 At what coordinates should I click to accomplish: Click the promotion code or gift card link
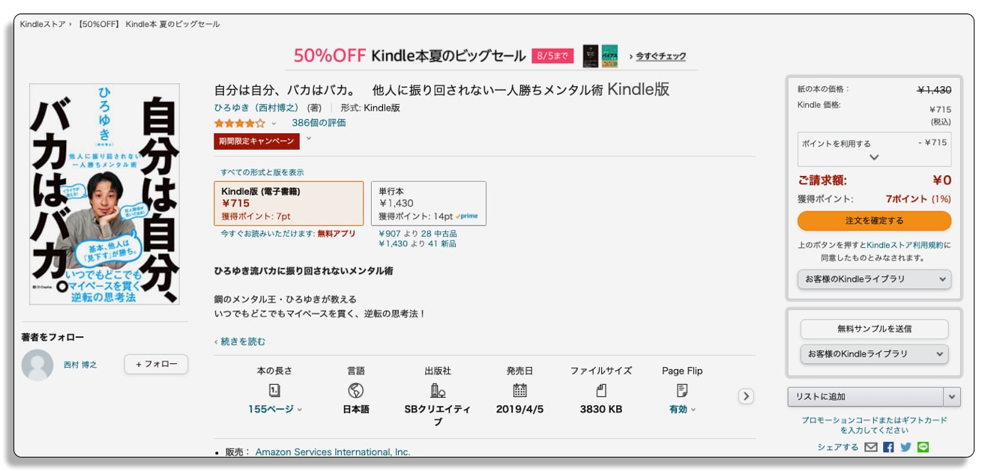click(874, 425)
